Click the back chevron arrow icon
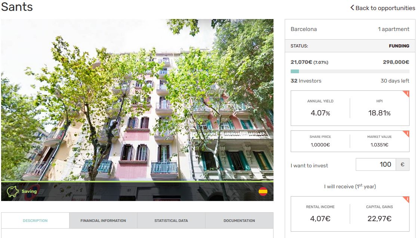 (x=352, y=8)
